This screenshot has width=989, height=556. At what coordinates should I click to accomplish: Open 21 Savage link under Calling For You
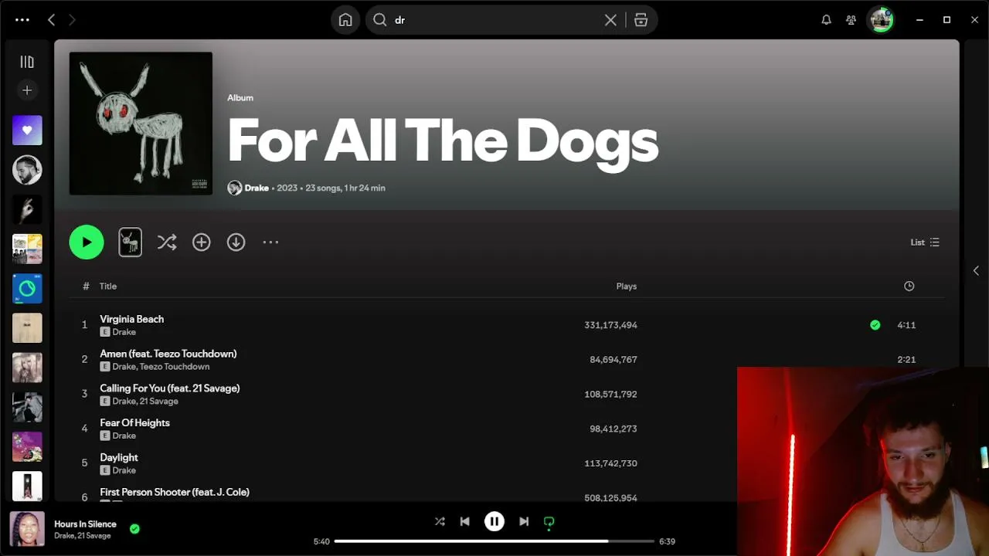point(159,402)
